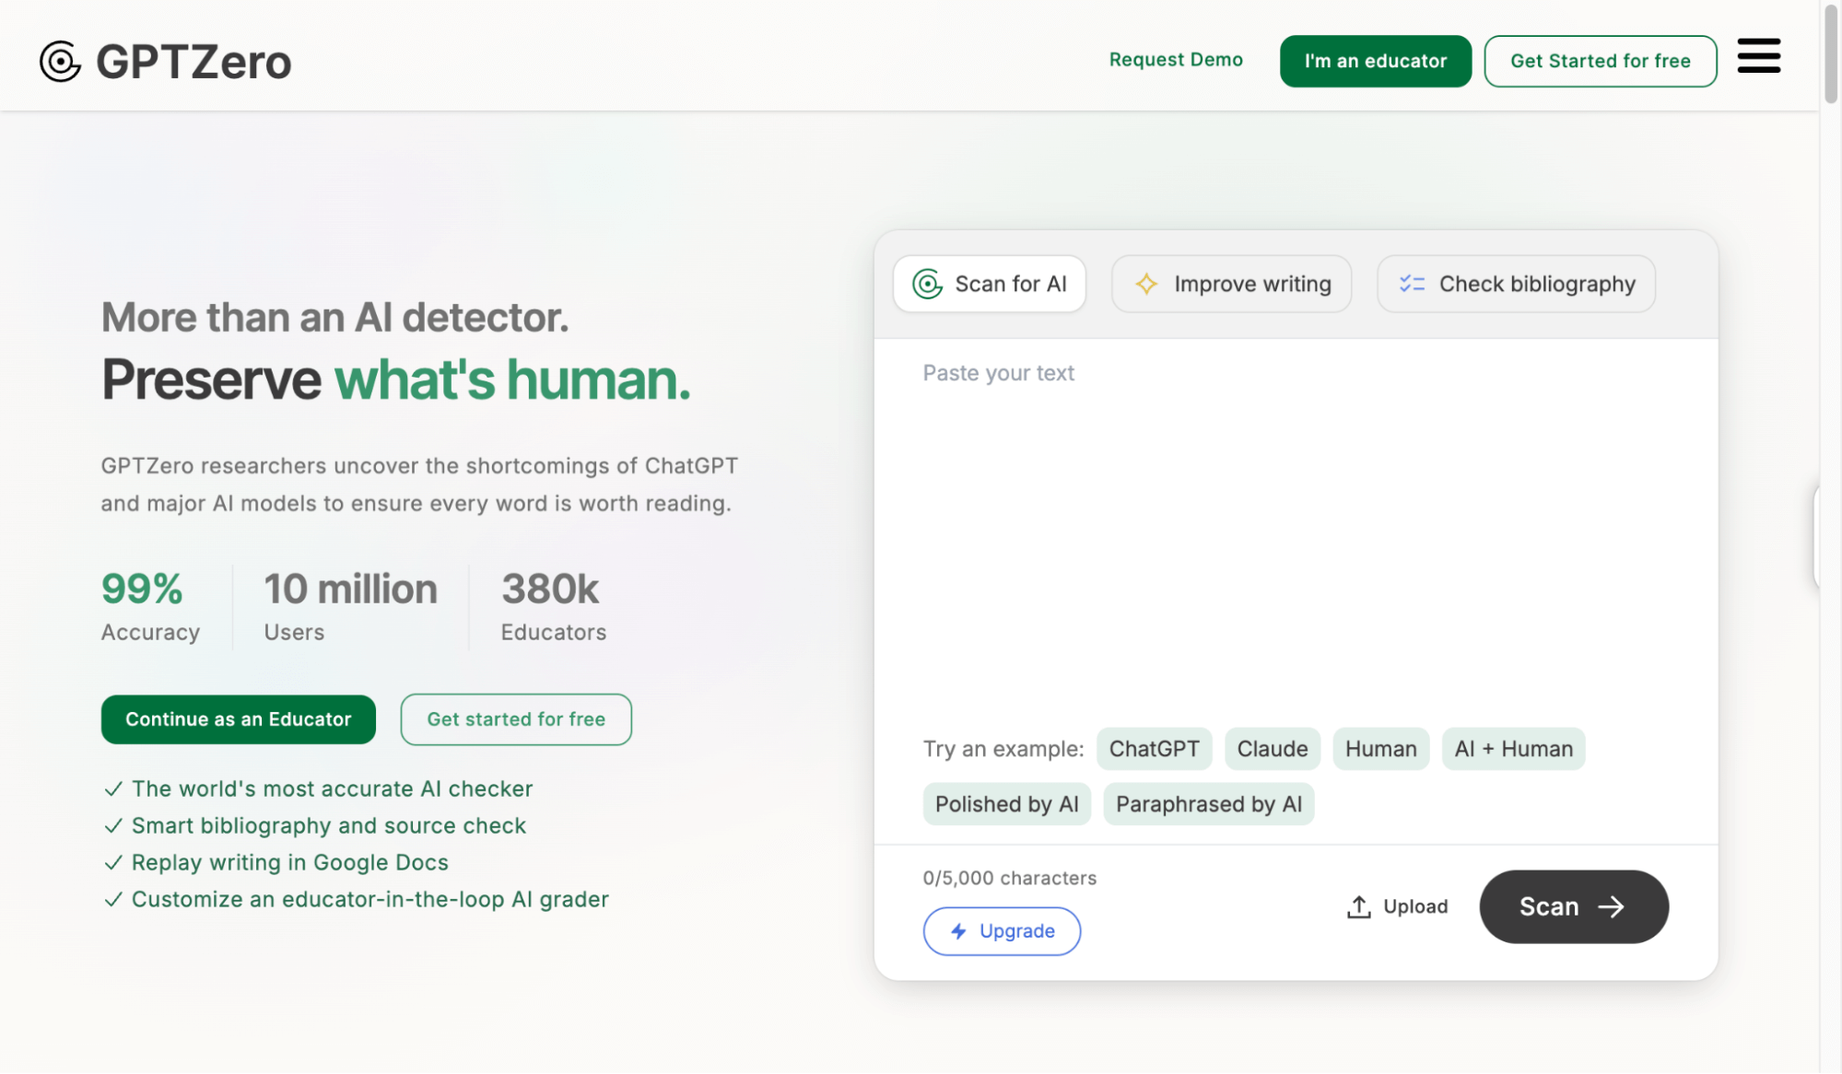Screen dimensions: 1842x1074
Task: Click the Check bibliography checklist icon
Action: [x=1412, y=284]
